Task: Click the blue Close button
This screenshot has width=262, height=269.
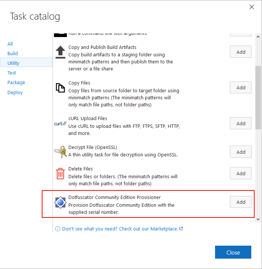Action: [x=233, y=252]
